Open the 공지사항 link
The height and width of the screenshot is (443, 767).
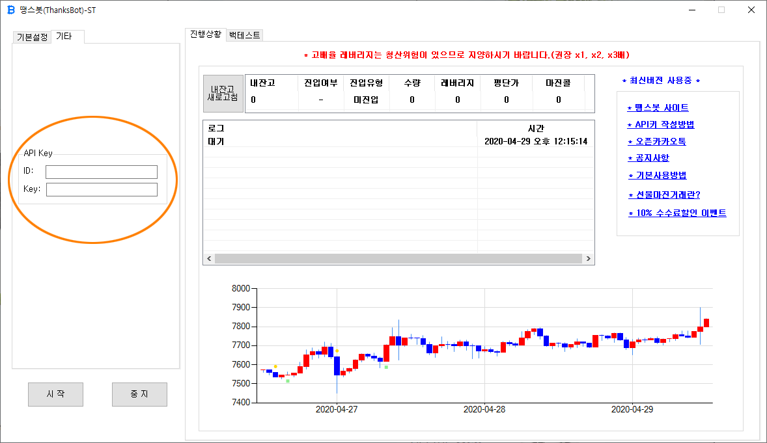click(648, 158)
